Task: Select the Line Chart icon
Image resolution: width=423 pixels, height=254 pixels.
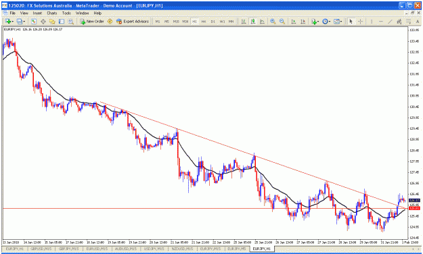Action: tap(262, 21)
